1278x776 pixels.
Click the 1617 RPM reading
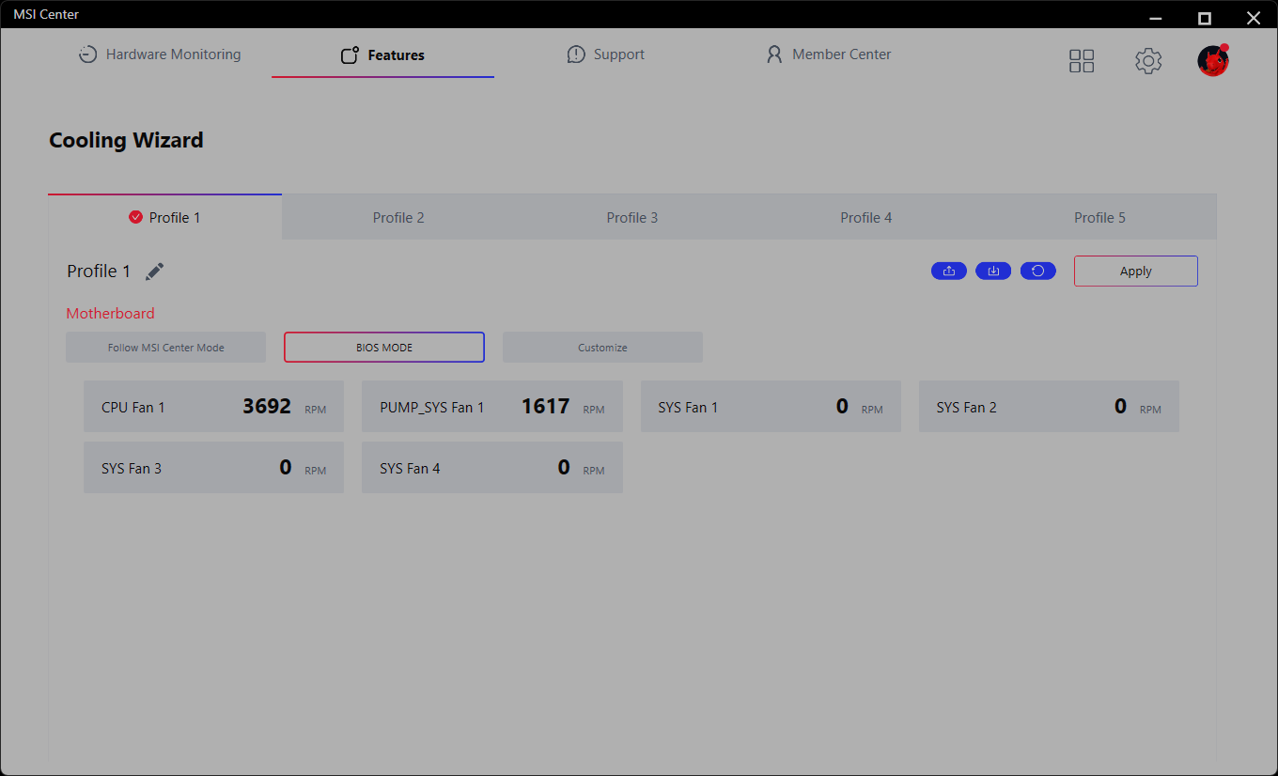coord(563,407)
